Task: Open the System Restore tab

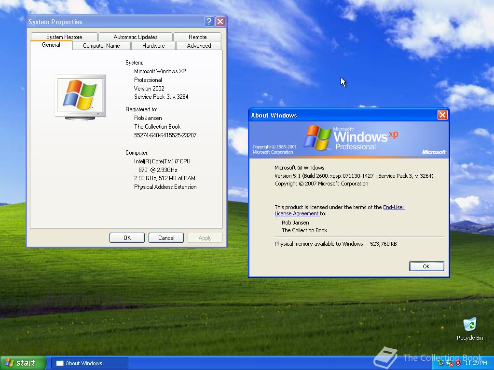Action: pos(64,37)
